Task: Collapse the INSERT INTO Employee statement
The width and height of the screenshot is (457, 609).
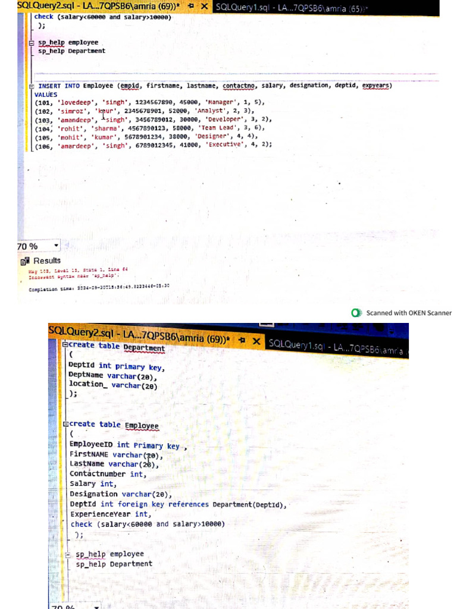Action: tap(32, 86)
